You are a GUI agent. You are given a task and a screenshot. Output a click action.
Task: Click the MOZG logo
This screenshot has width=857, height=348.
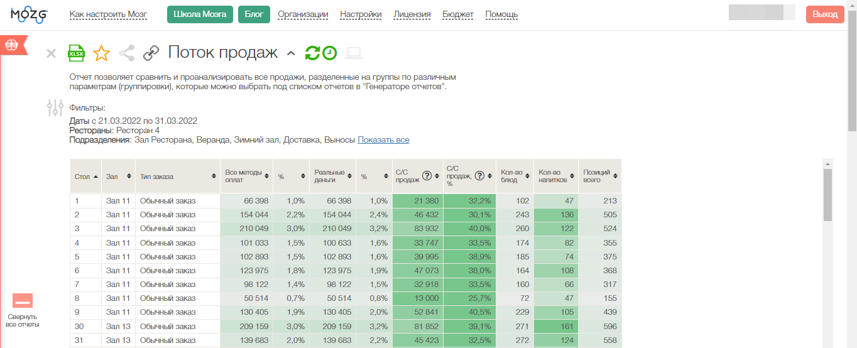(29, 14)
